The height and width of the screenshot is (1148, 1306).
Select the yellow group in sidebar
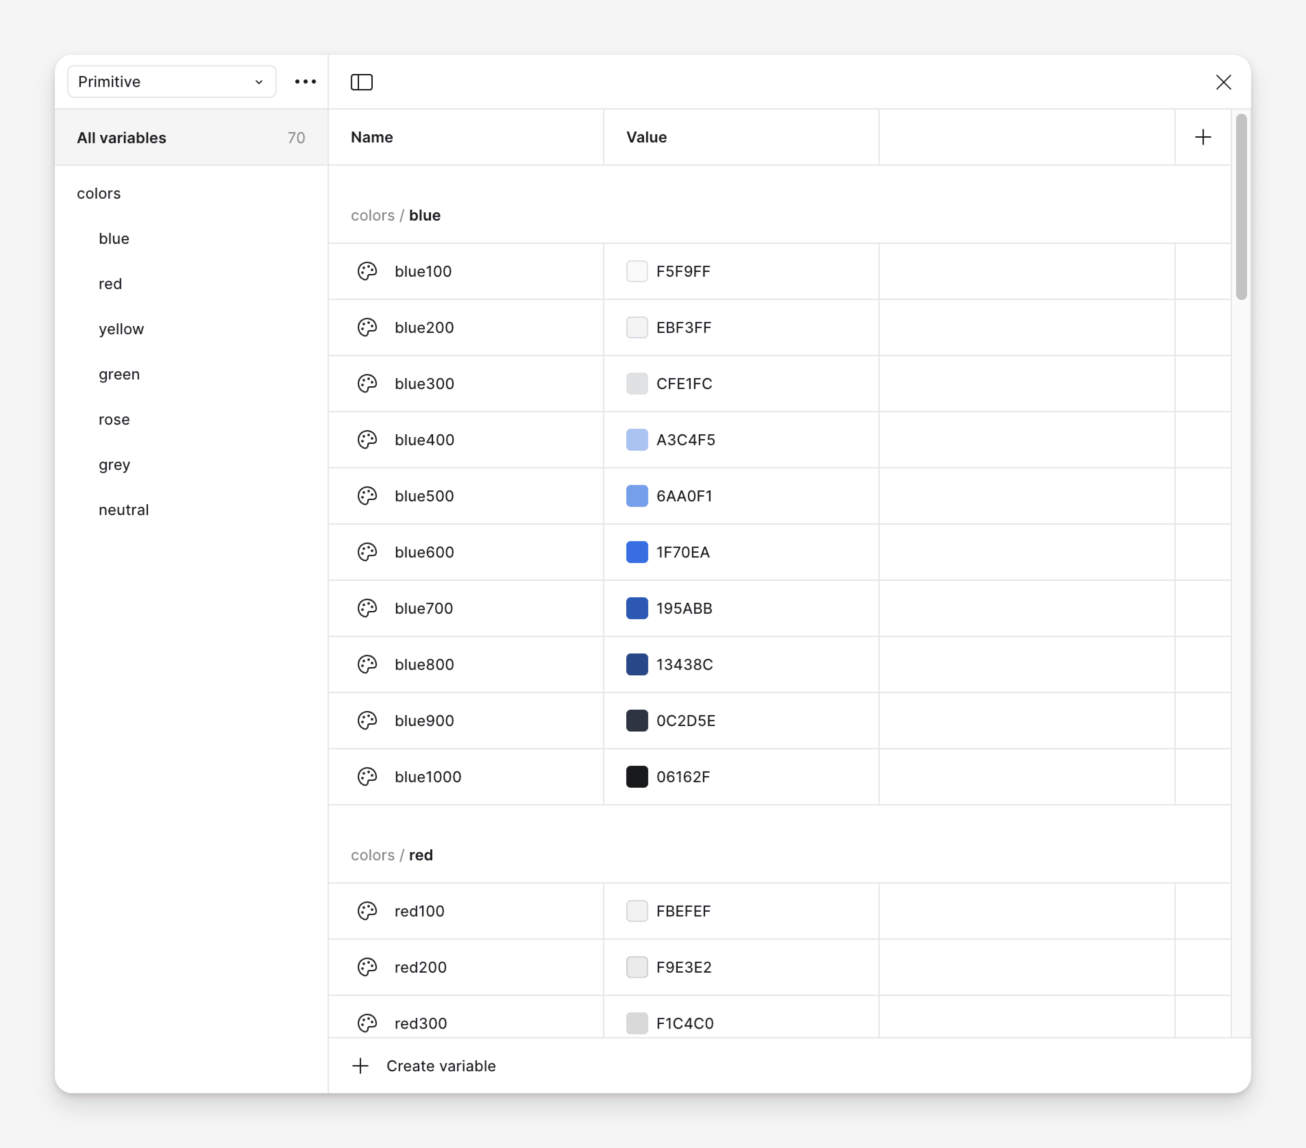click(x=121, y=329)
